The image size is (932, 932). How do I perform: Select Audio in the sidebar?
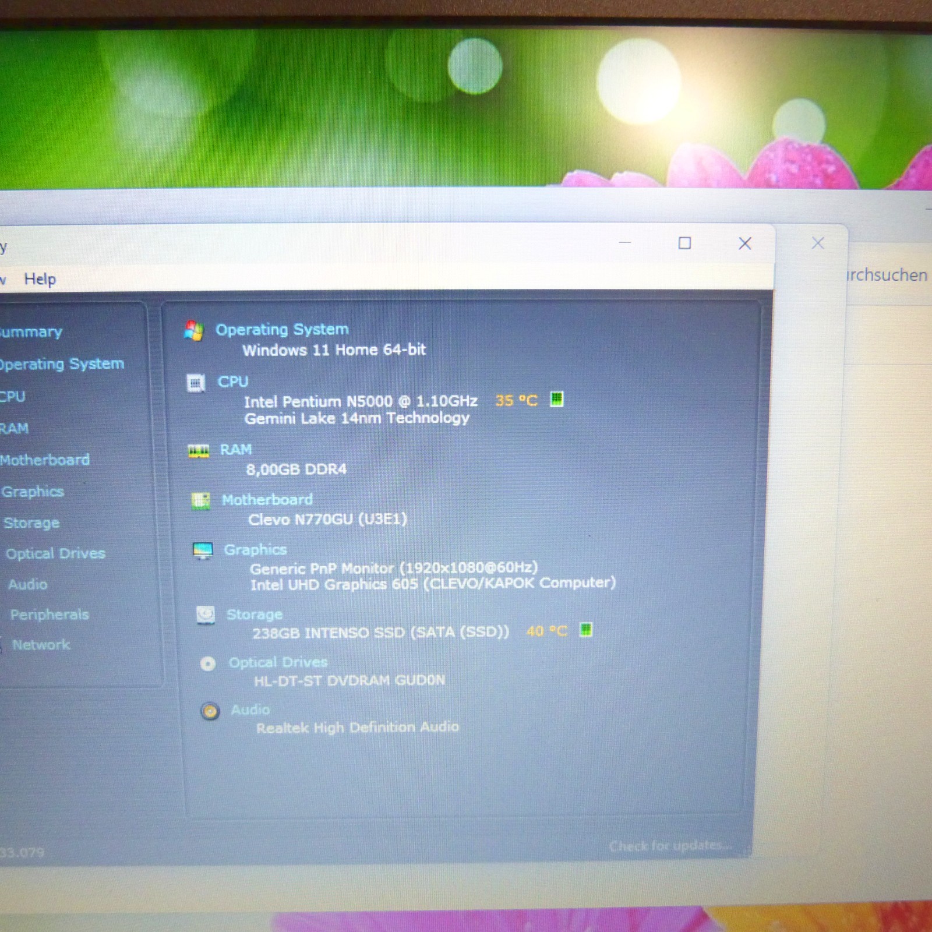pos(27,584)
